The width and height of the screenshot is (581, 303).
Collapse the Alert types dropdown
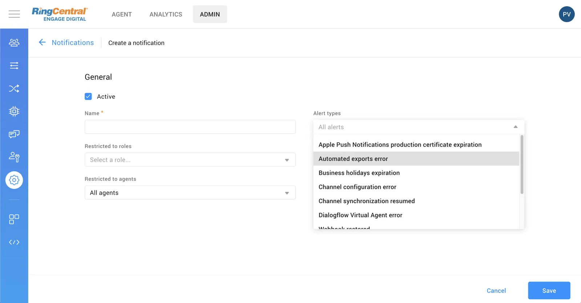point(515,127)
